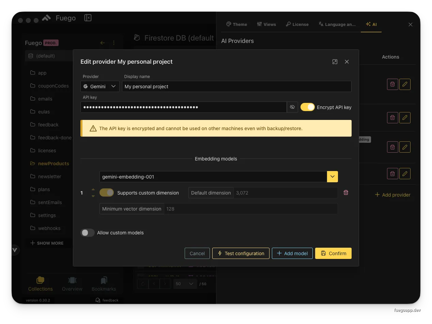This screenshot has height=324, width=432.
Task: Delete a provider with the trash icon
Action: 392,84
